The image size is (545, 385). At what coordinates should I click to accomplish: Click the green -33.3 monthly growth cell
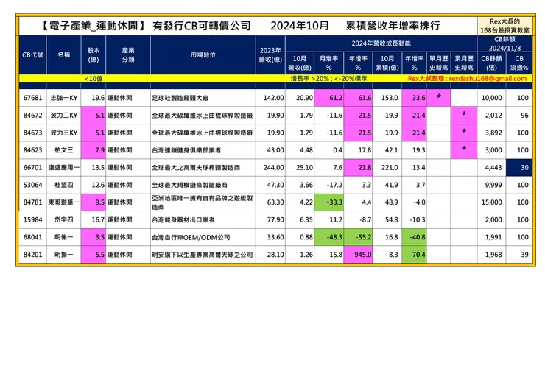coord(328,202)
